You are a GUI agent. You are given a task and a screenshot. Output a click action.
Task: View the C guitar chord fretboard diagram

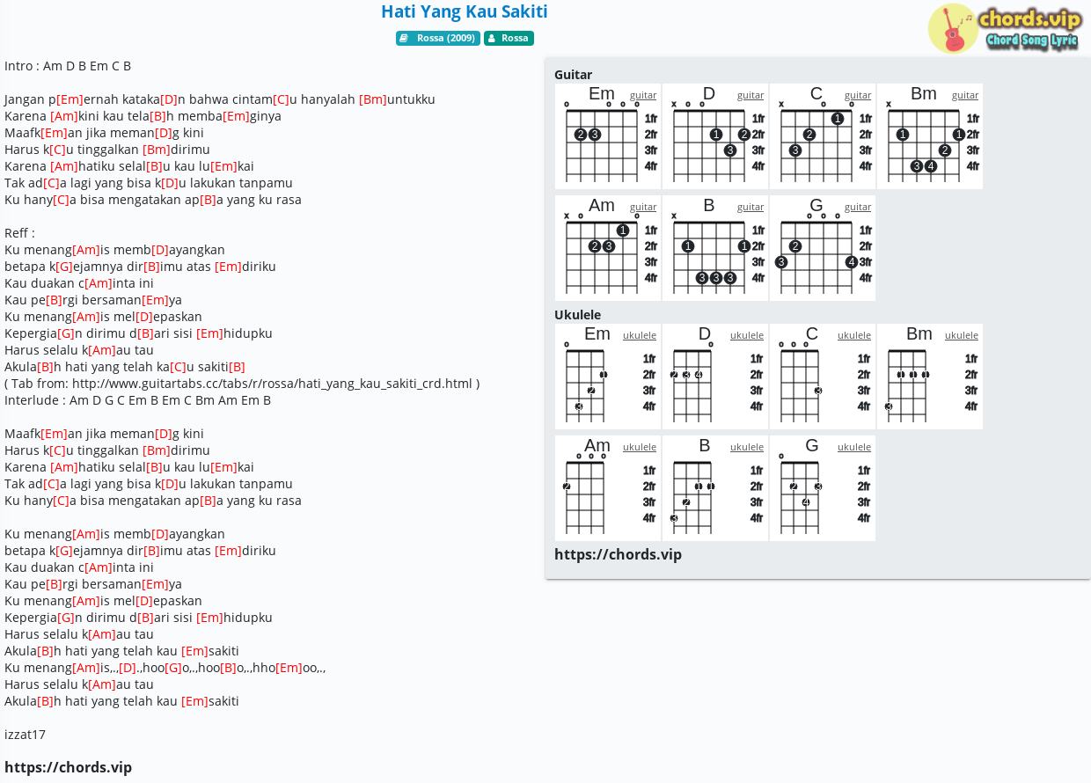(x=823, y=136)
